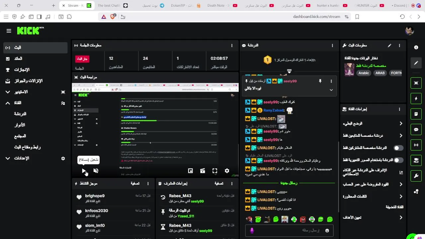
Task: Click the ARAB tag chip
Action: pyautogui.click(x=380, y=73)
